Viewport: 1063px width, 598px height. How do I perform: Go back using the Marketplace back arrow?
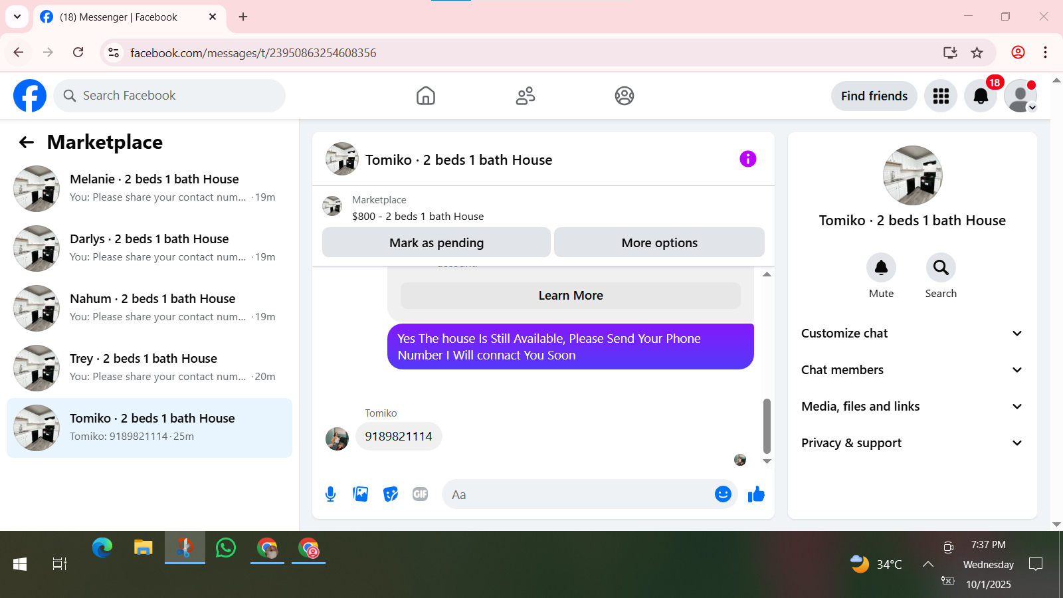pos(27,142)
